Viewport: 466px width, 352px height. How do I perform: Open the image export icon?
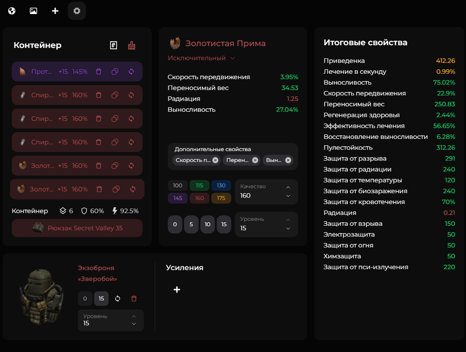33,11
